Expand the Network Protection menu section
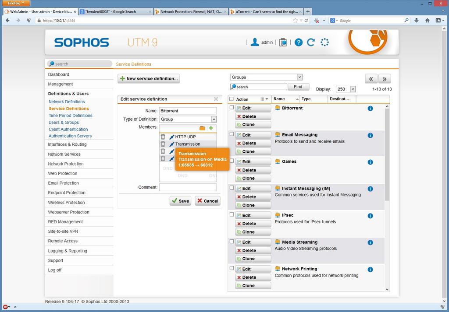The height and width of the screenshot is (312, 449). (x=66, y=164)
